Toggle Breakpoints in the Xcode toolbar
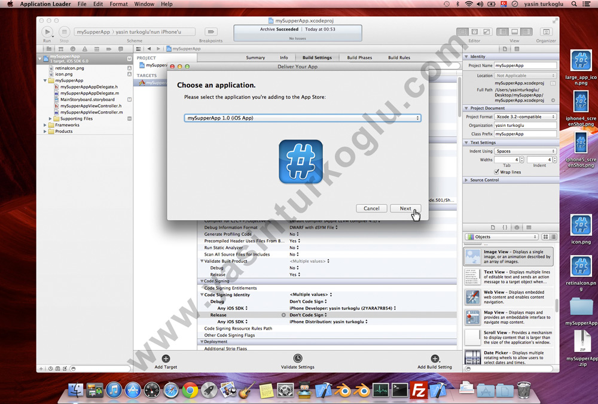Image resolution: width=598 pixels, height=404 pixels. pyautogui.click(x=210, y=32)
